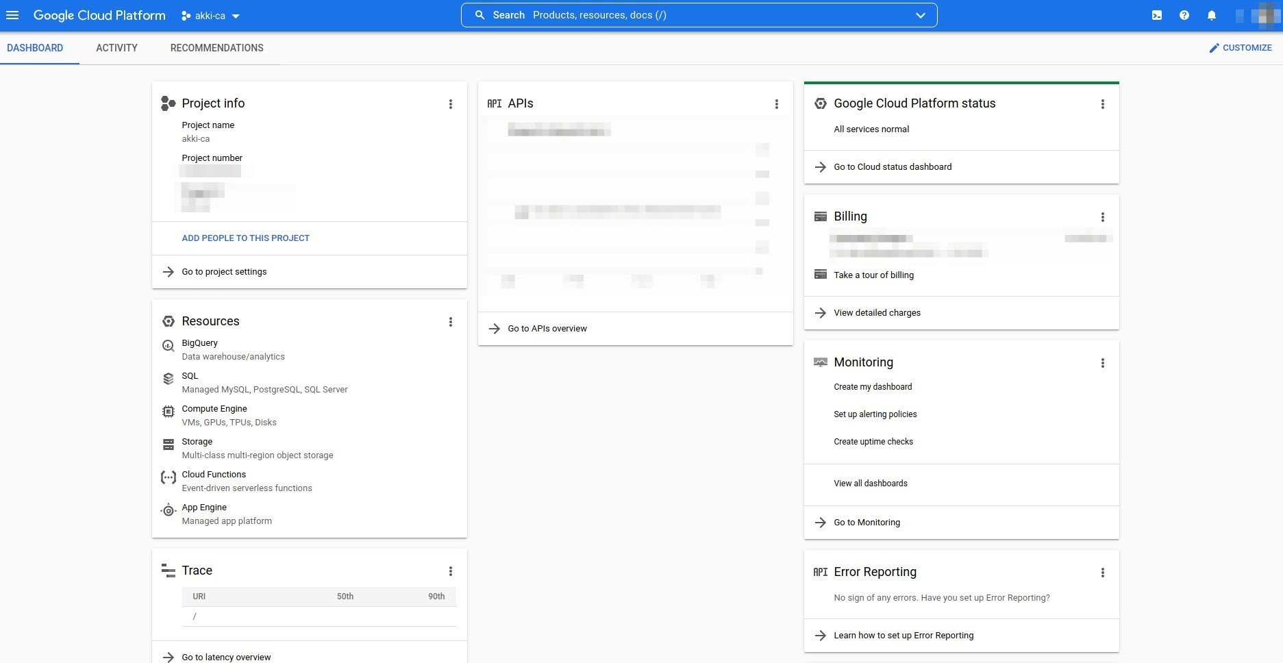
Task: Open Monitoring card more options
Action: 1103,363
